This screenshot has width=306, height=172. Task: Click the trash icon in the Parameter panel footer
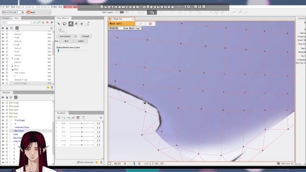[101, 162]
